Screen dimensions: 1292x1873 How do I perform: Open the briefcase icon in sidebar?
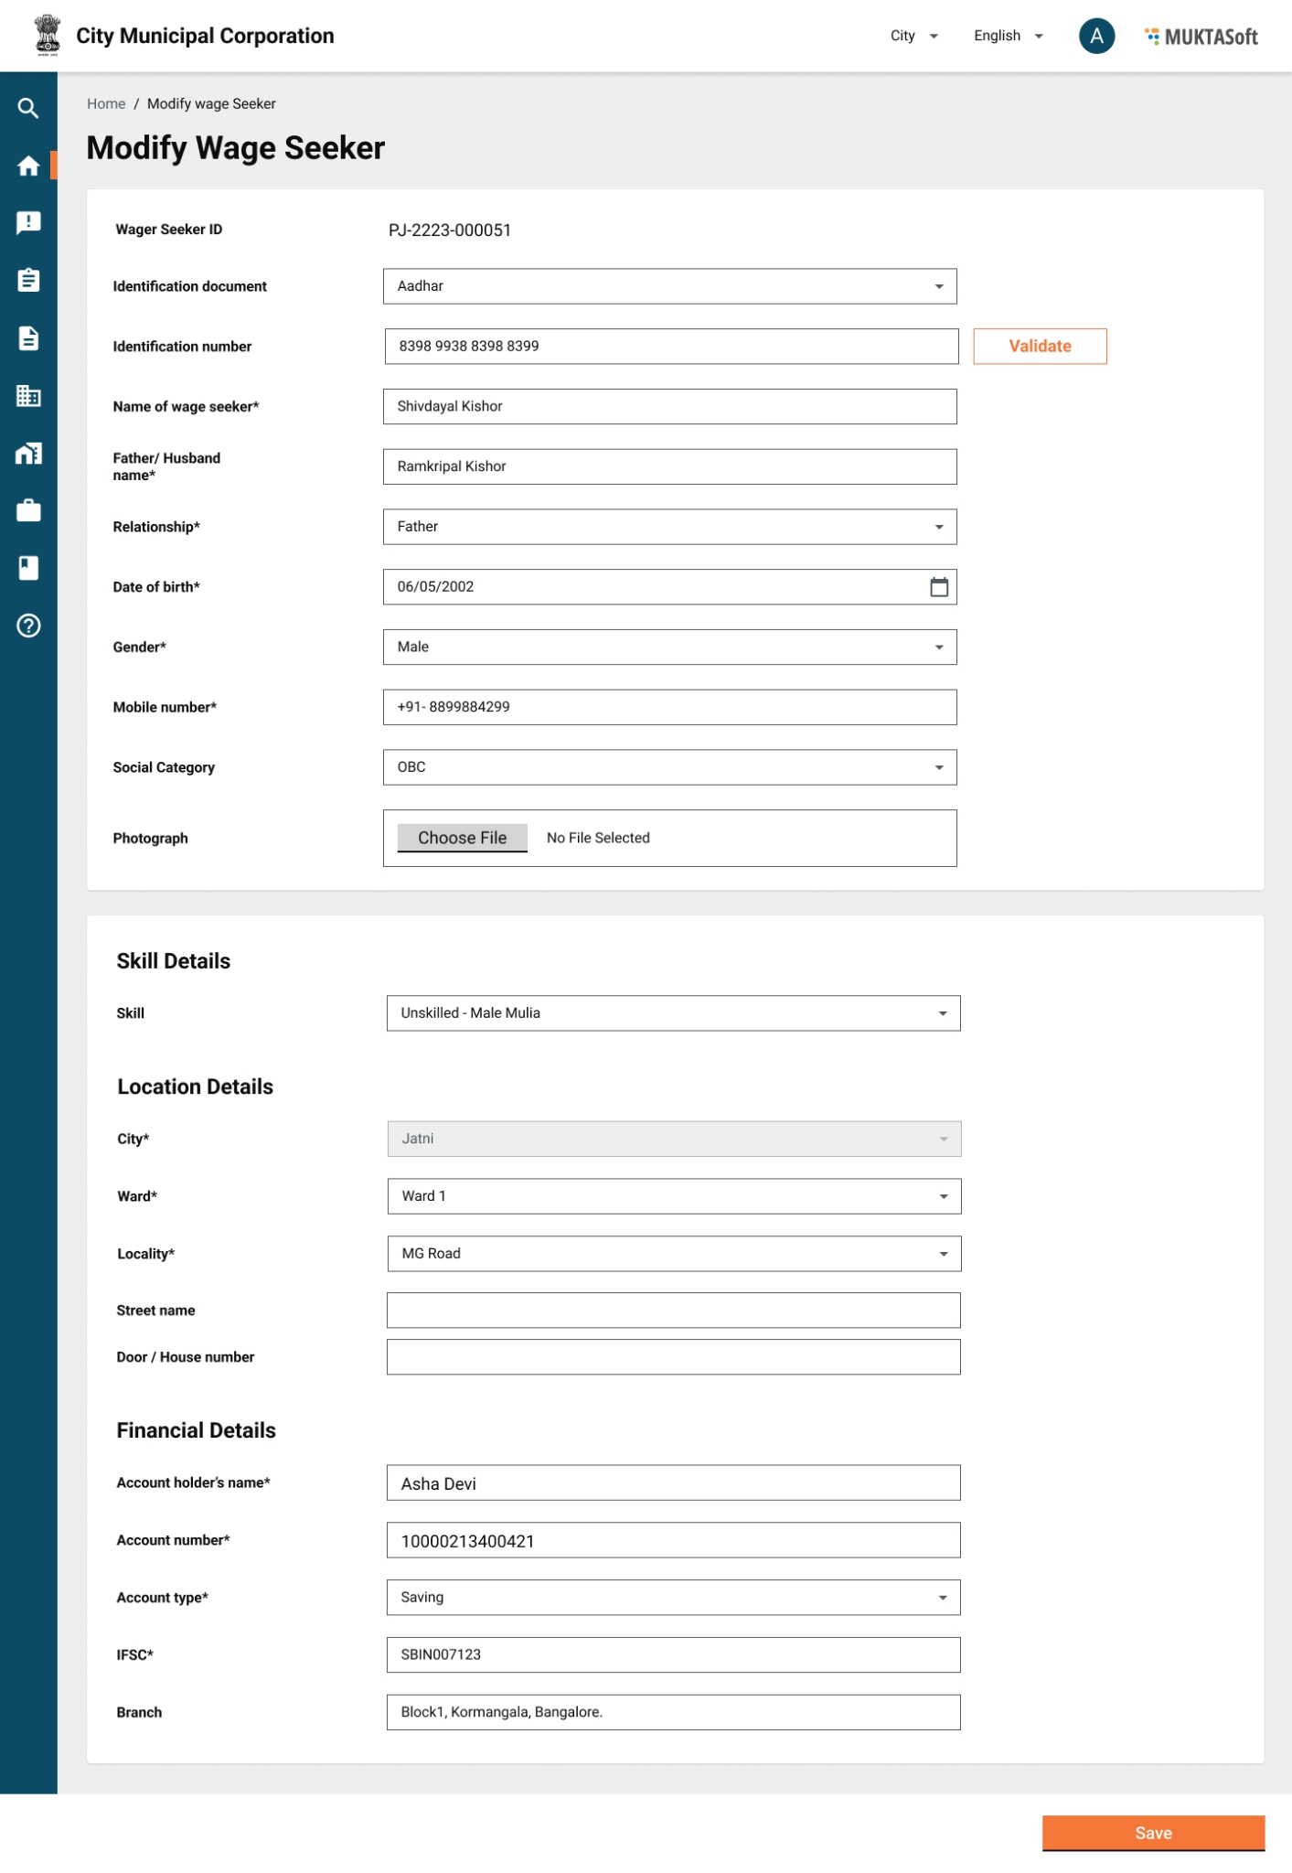coord(28,510)
